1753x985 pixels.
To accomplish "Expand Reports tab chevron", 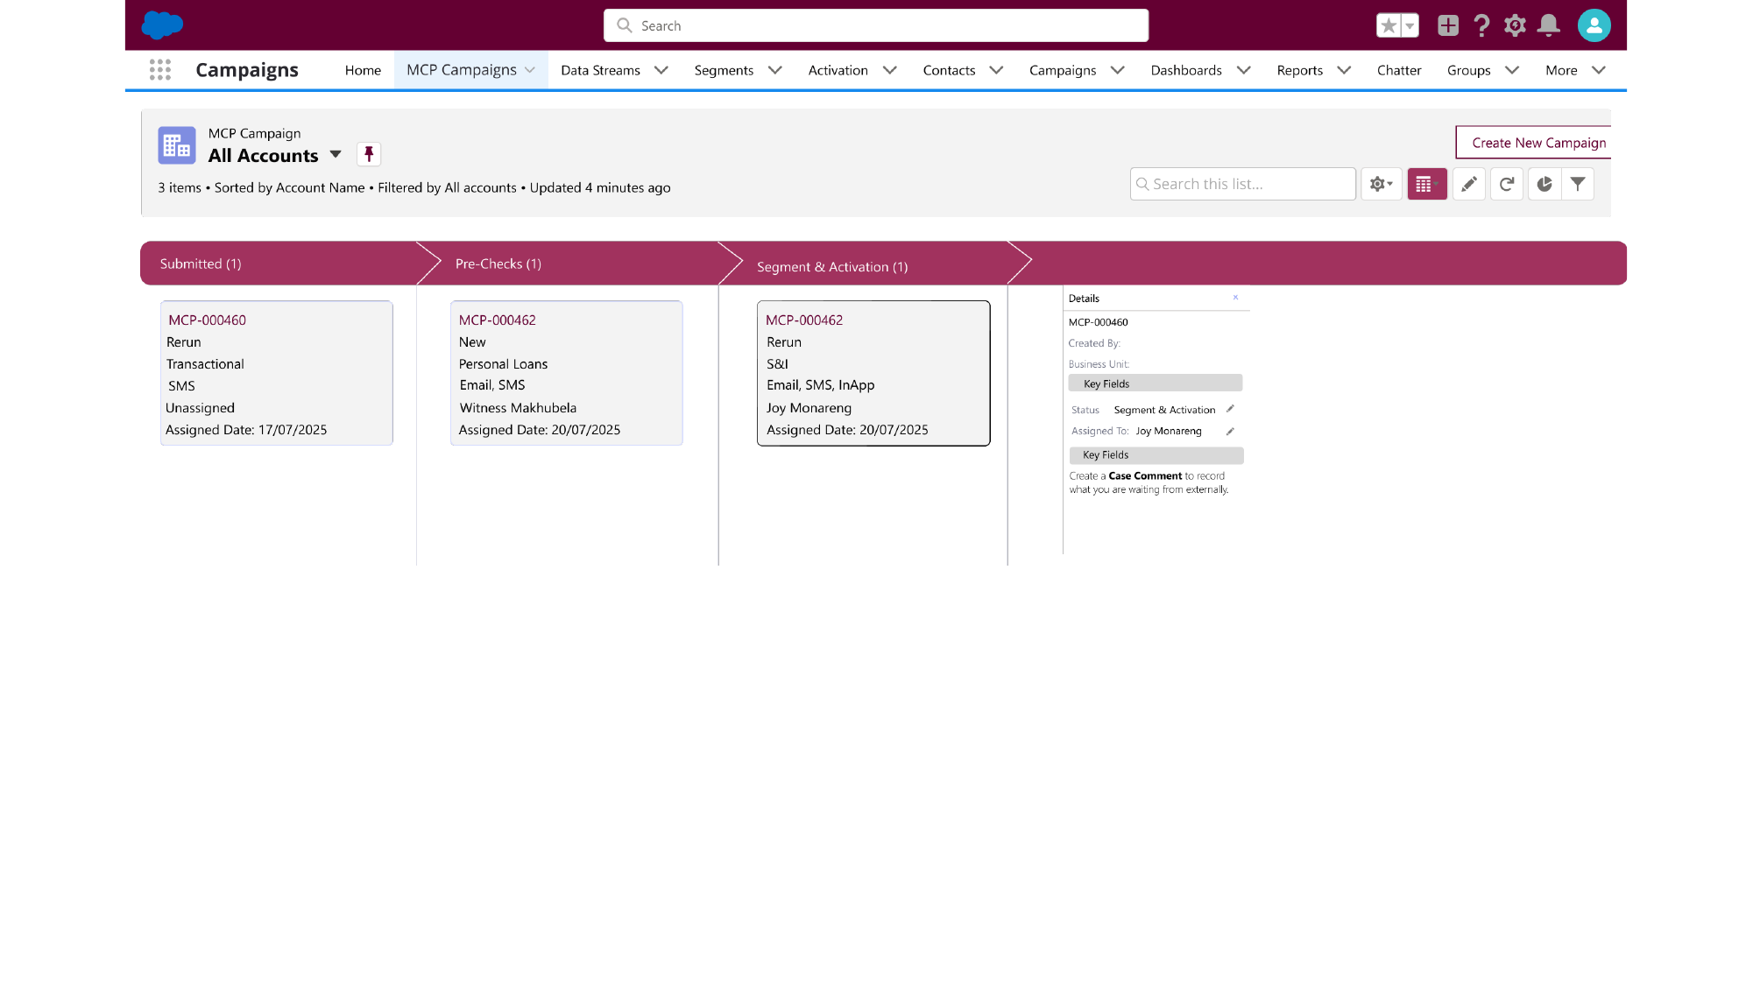I will pyautogui.click(x=1345, y=70).
